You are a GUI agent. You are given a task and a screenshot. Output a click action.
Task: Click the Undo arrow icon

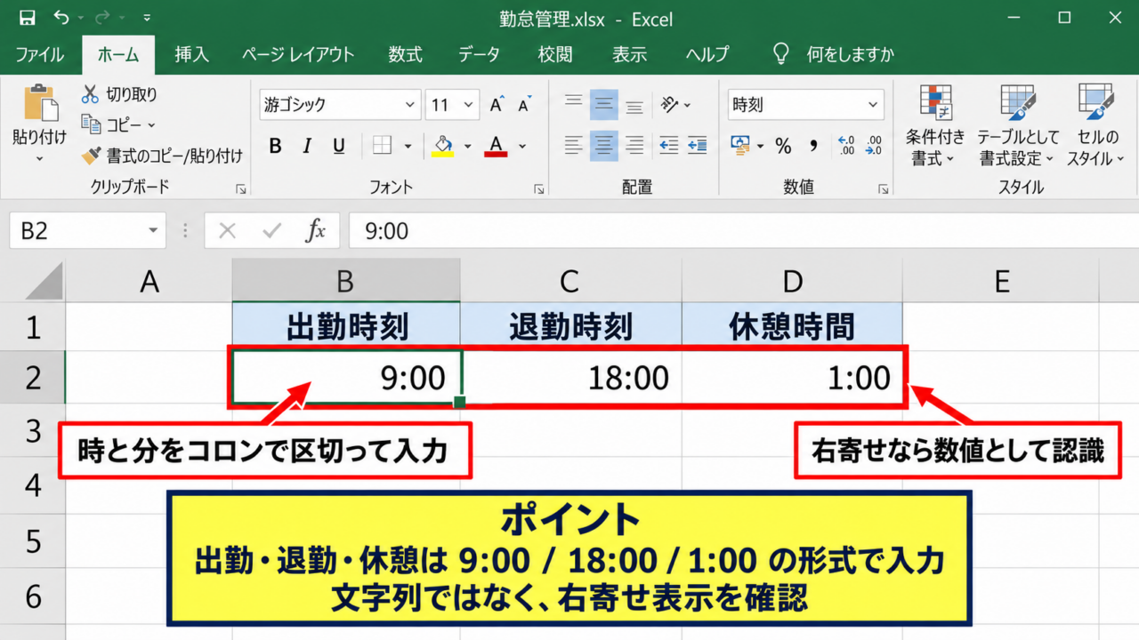pyautogui.click(x=61, y=17)
